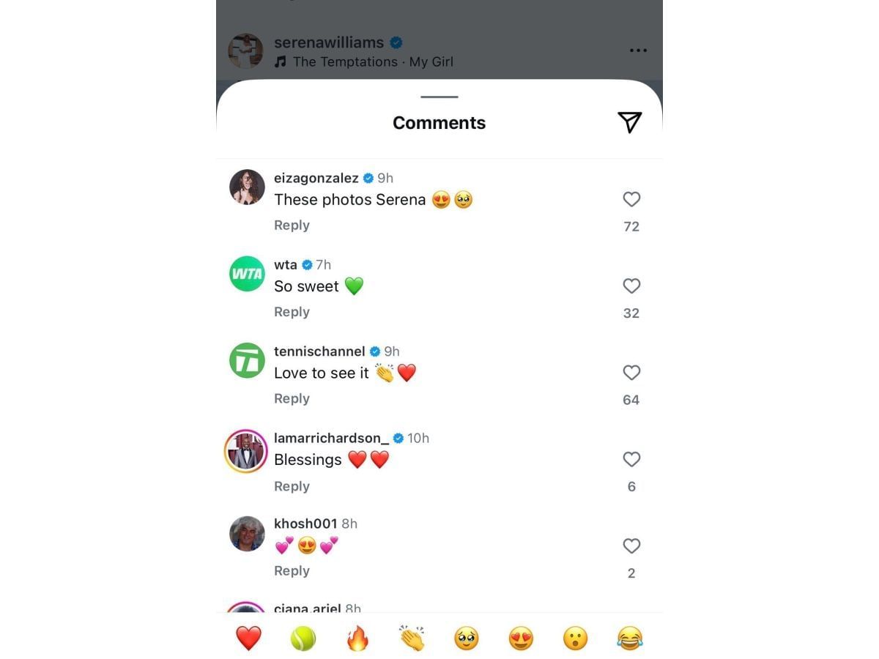Tap the laughing emoji reaction

[x=631, y=638]
